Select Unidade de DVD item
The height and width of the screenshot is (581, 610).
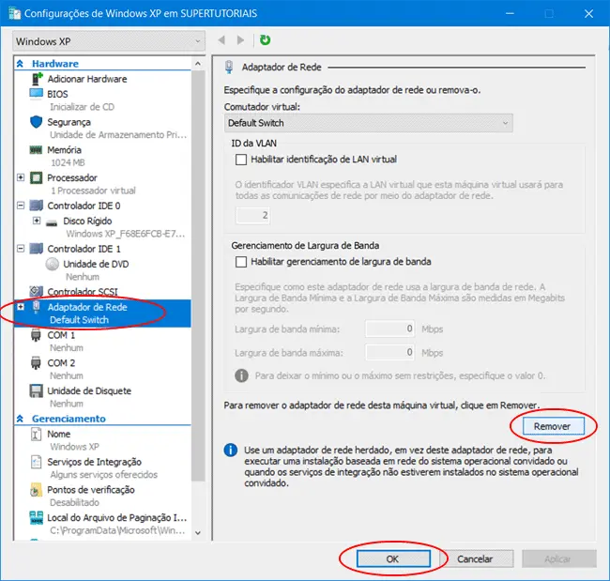[x=96, y=265]
